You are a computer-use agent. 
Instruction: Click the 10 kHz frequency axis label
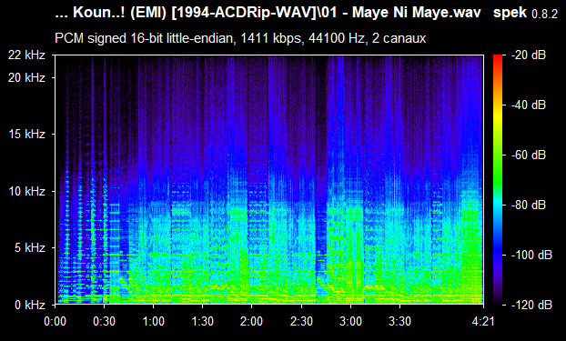coord(27,191)
